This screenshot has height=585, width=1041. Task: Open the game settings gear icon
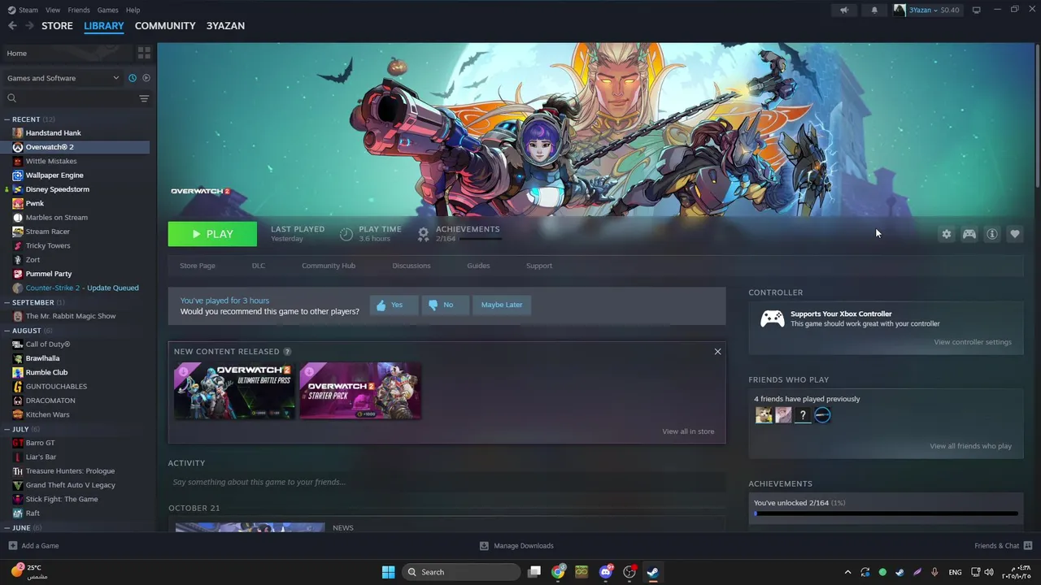(x=946, y=234)
